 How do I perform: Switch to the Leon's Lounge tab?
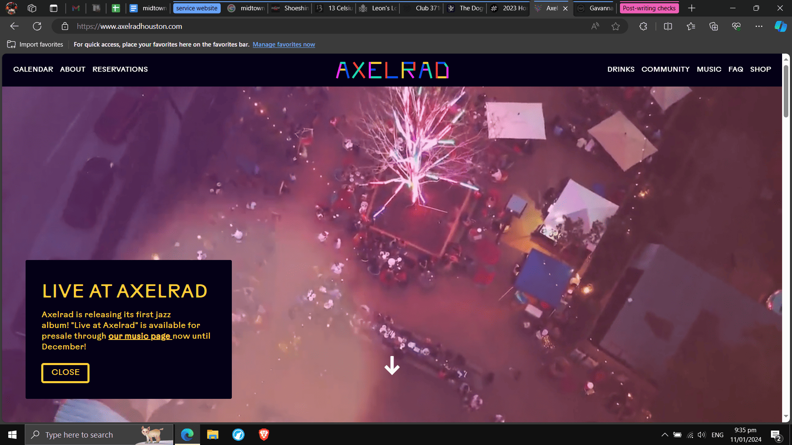pos(378,8)
